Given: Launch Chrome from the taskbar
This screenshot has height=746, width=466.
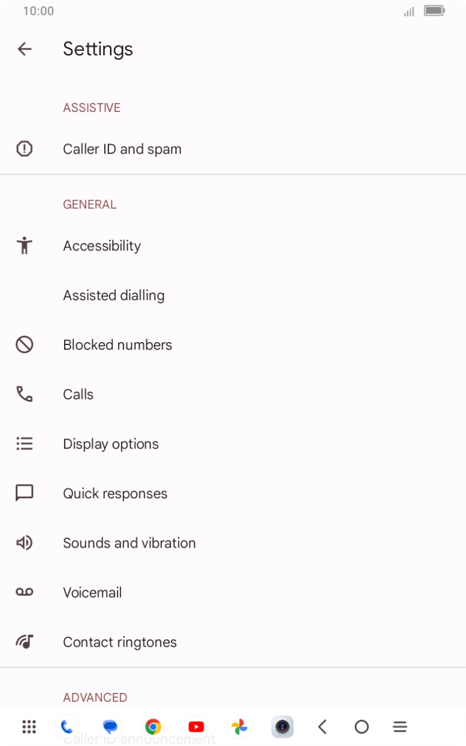Looking at the screenshot, I should pos(153,727).
